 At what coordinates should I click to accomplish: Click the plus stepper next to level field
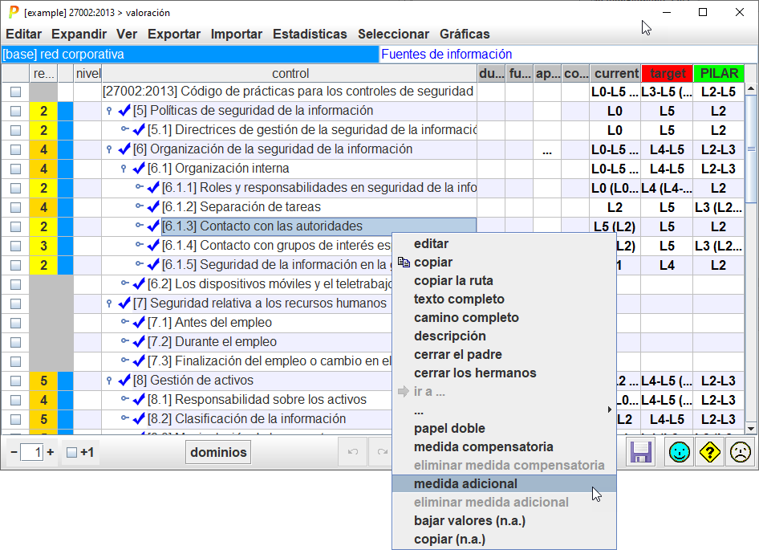click(x=51, y=453)
